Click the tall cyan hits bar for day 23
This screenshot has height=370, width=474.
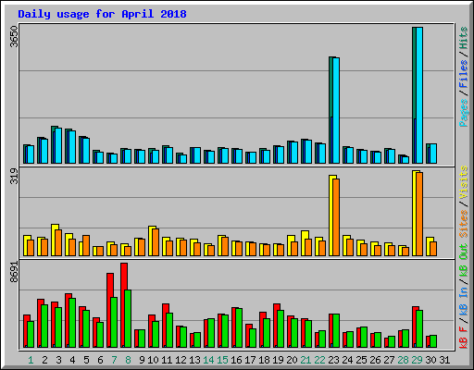[x=336, y=110]
